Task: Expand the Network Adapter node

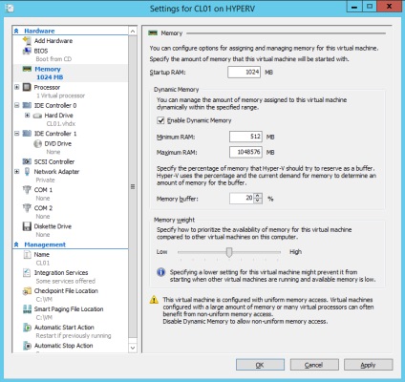Action: (x=17, y=172)
